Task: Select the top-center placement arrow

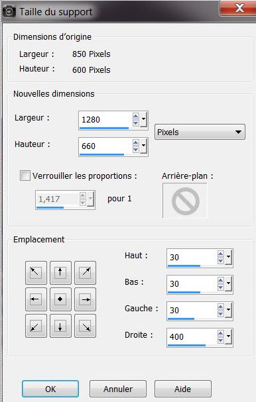Action: coord(60,273)
